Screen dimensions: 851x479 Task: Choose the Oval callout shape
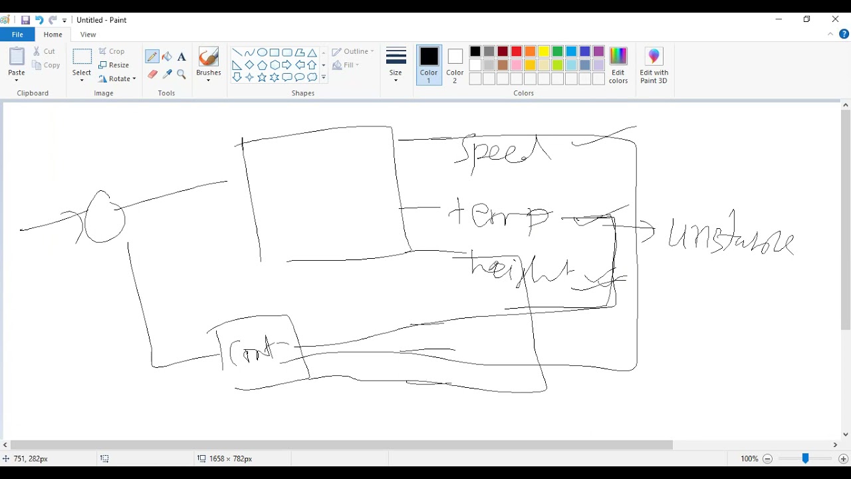click(299, 78)
